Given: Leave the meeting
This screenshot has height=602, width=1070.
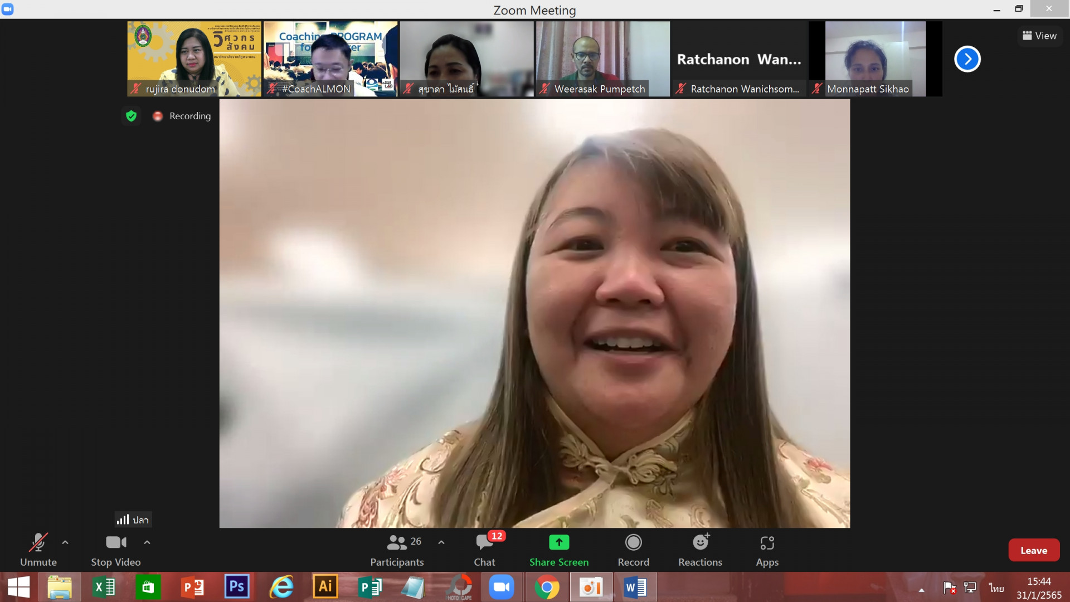Looking at the screenshot, I should [x=1034, y=550].
